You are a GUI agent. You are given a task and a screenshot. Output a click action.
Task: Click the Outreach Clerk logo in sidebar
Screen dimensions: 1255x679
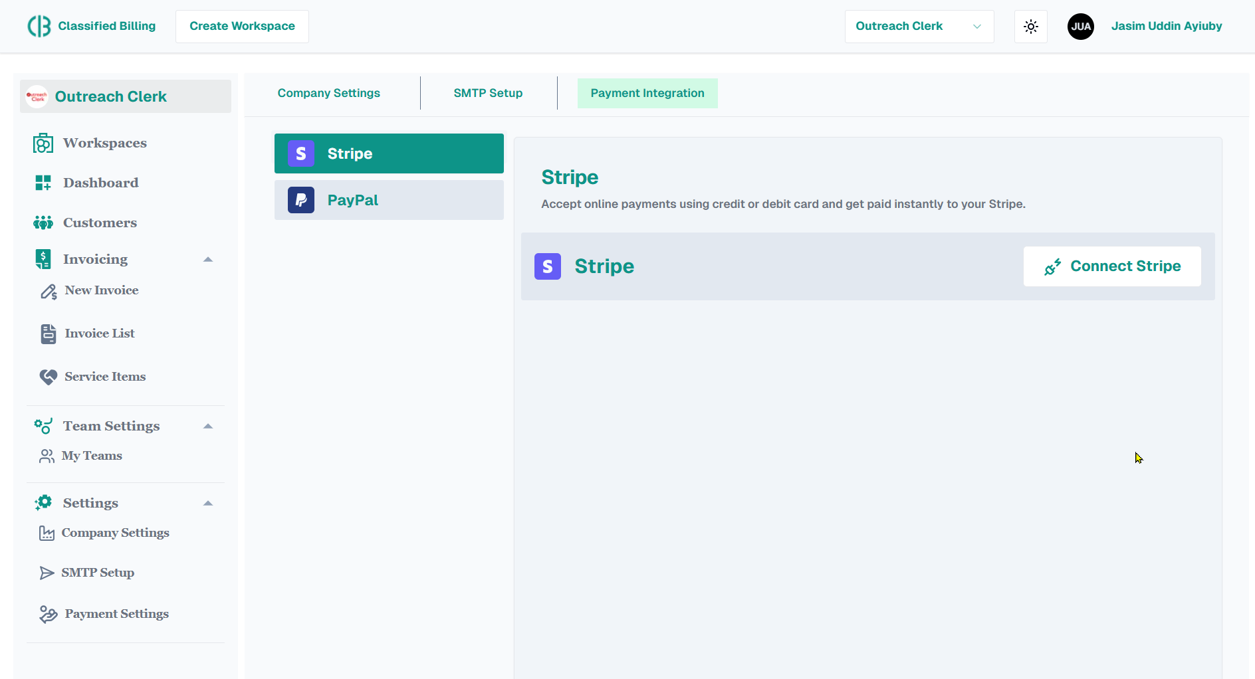tap(37, 96)
